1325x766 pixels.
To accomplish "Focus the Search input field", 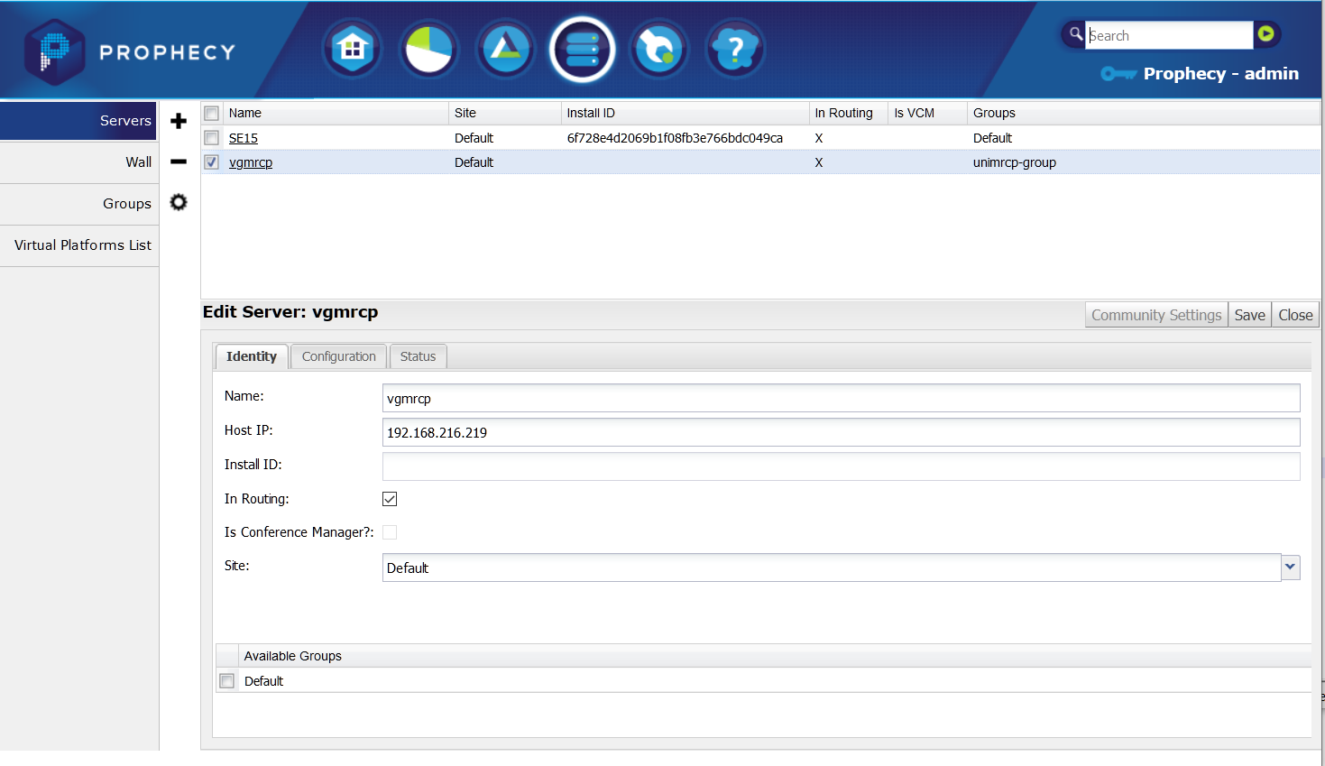I will pos(1169,35).
